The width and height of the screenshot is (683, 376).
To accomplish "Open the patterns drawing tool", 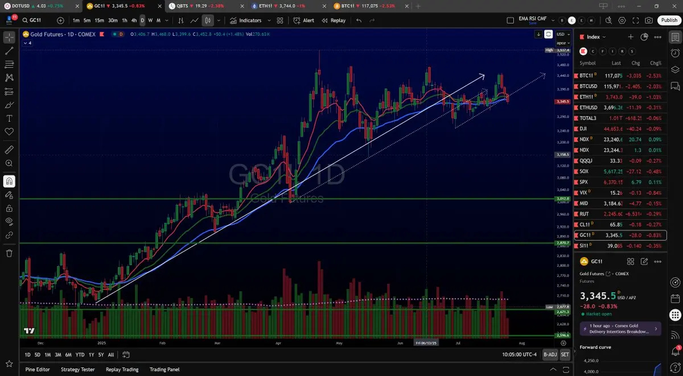I will pyautogui.click(x=9, y=78).
